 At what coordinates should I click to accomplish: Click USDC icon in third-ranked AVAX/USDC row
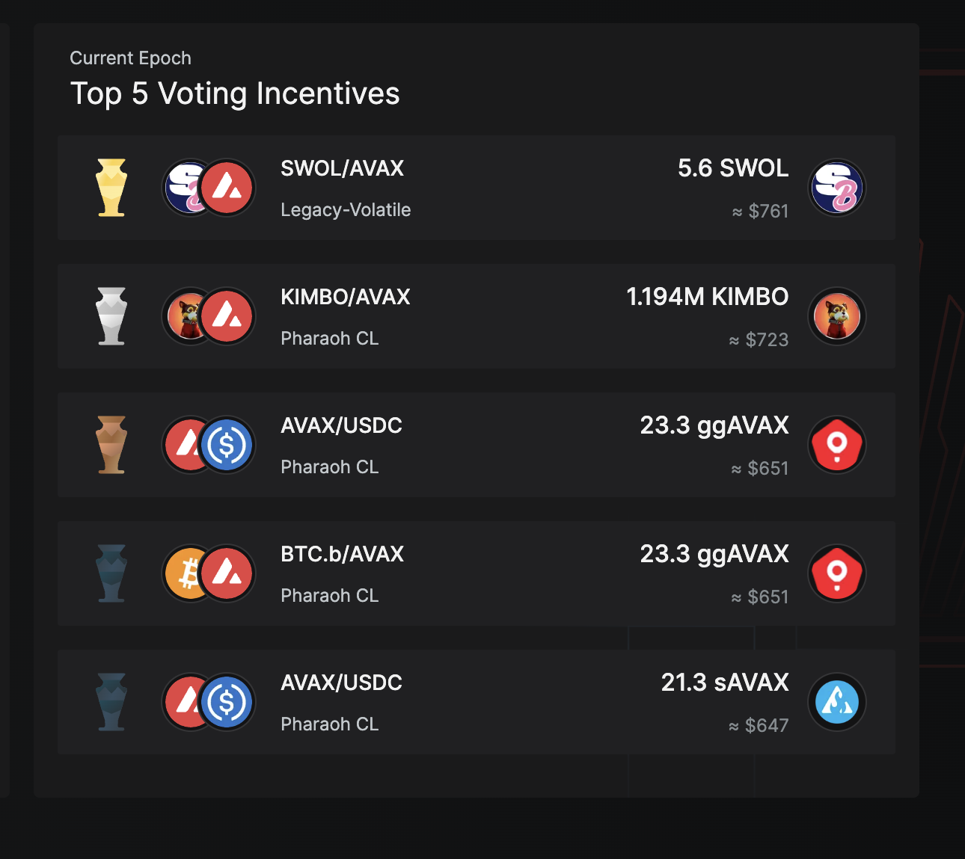(x=227, y=445)
